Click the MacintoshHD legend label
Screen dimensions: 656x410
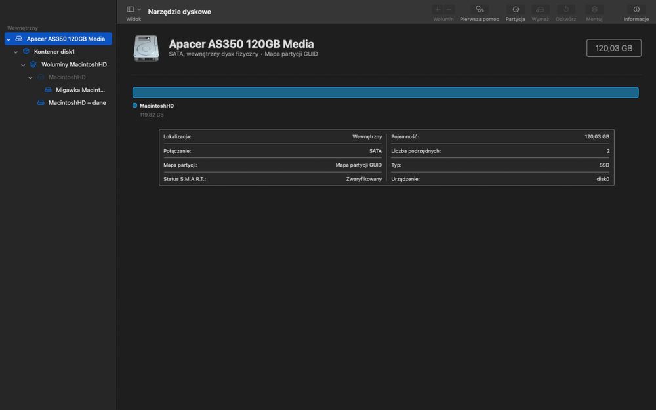157,106
